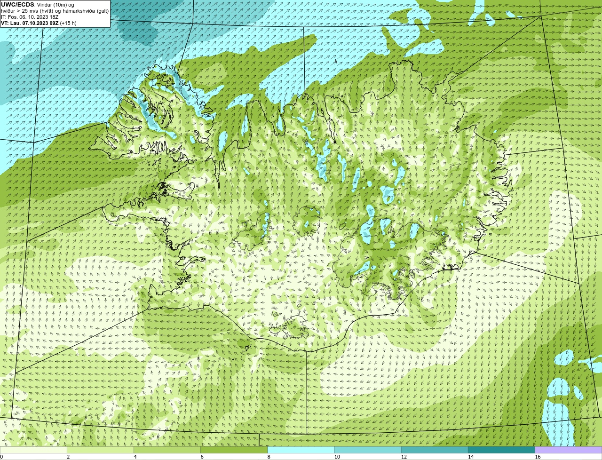Click the 14–16 m/s dark teal swatch
The image size is (602, 460).
(501, 450)
